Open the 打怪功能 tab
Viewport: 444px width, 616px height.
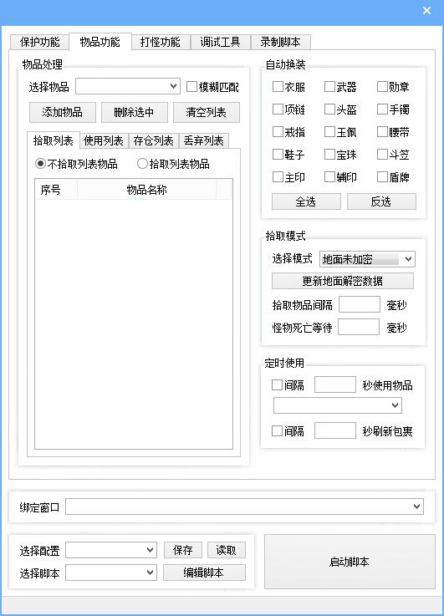click(161, 42)
